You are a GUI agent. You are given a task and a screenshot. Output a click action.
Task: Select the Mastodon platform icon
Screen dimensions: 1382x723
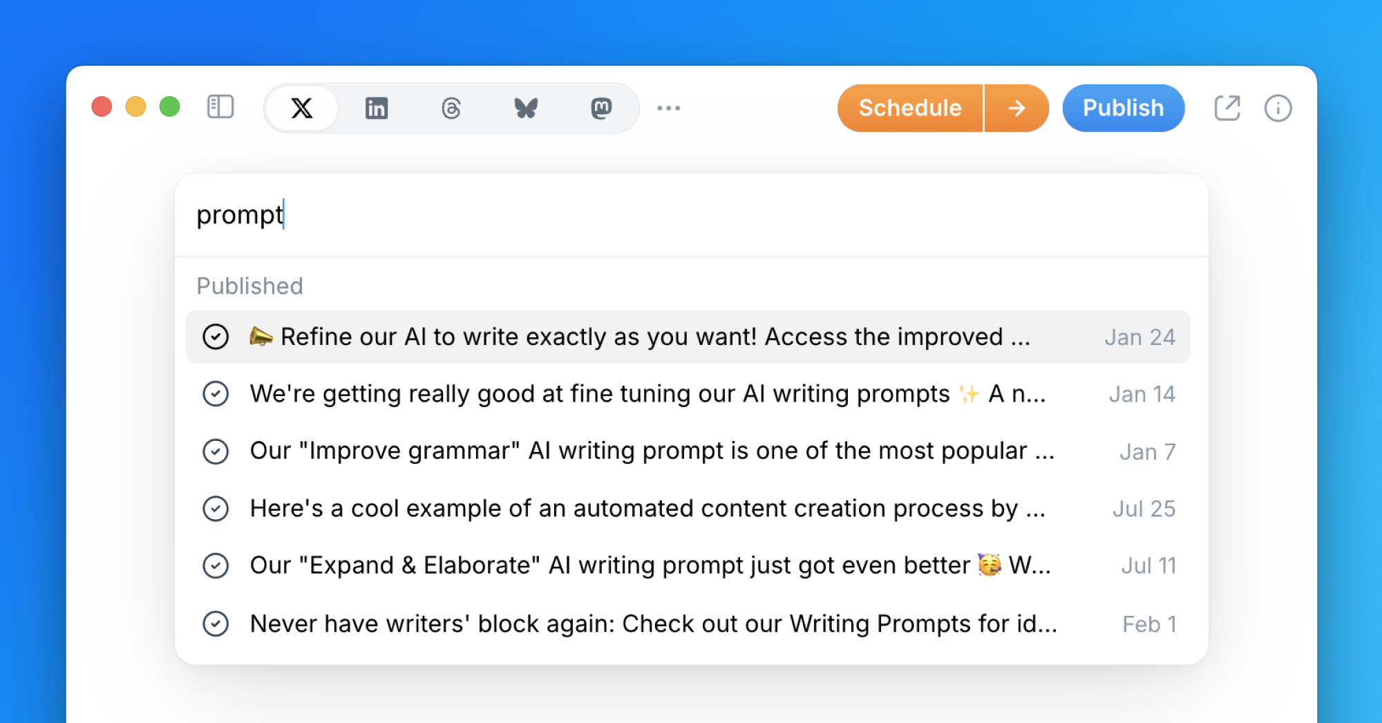601,108
